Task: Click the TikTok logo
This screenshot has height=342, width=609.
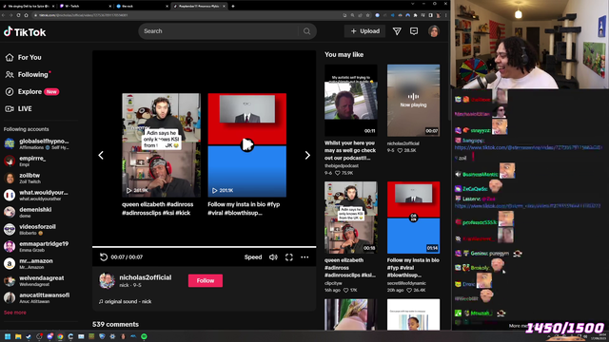Action: pos(25,31)
